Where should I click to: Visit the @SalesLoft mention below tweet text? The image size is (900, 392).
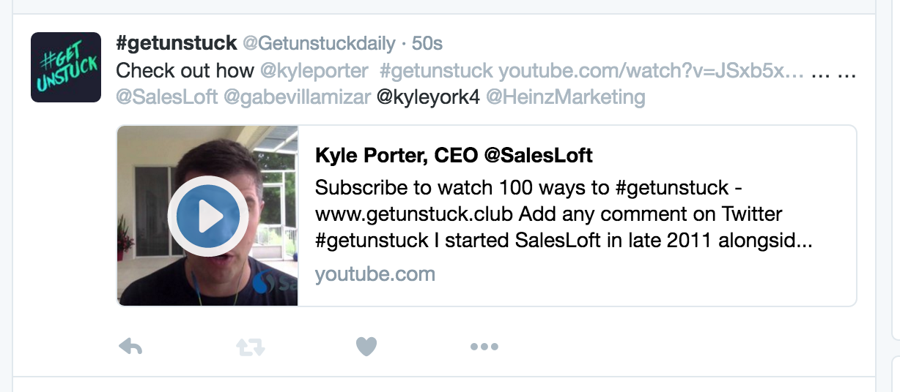coord(167,97)
